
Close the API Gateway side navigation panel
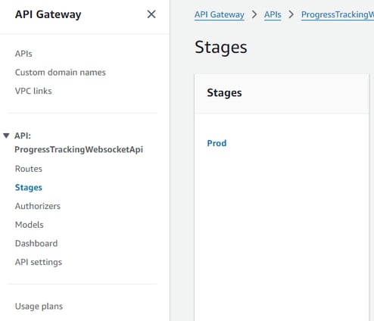click(151, 14)
